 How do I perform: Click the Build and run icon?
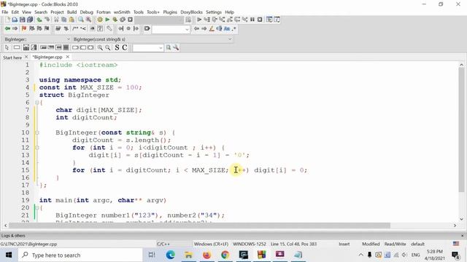click(115, 20)
